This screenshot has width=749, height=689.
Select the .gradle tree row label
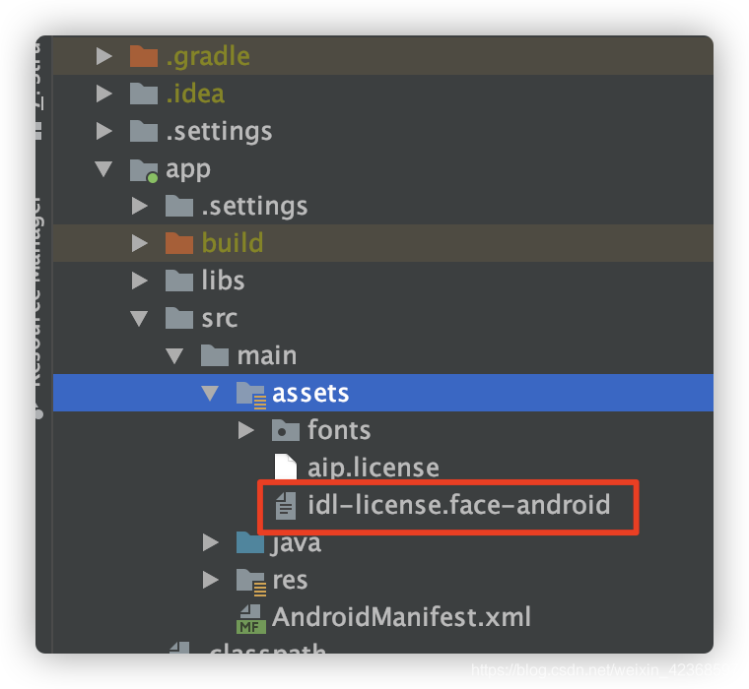(x=208, y=57)
